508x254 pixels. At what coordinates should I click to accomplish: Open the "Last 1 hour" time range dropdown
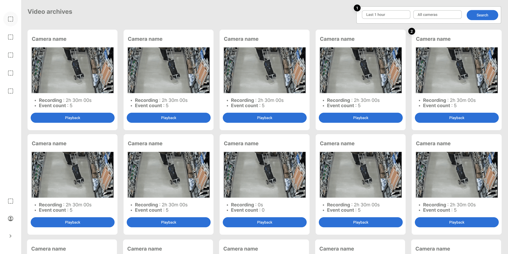(386, 15)
